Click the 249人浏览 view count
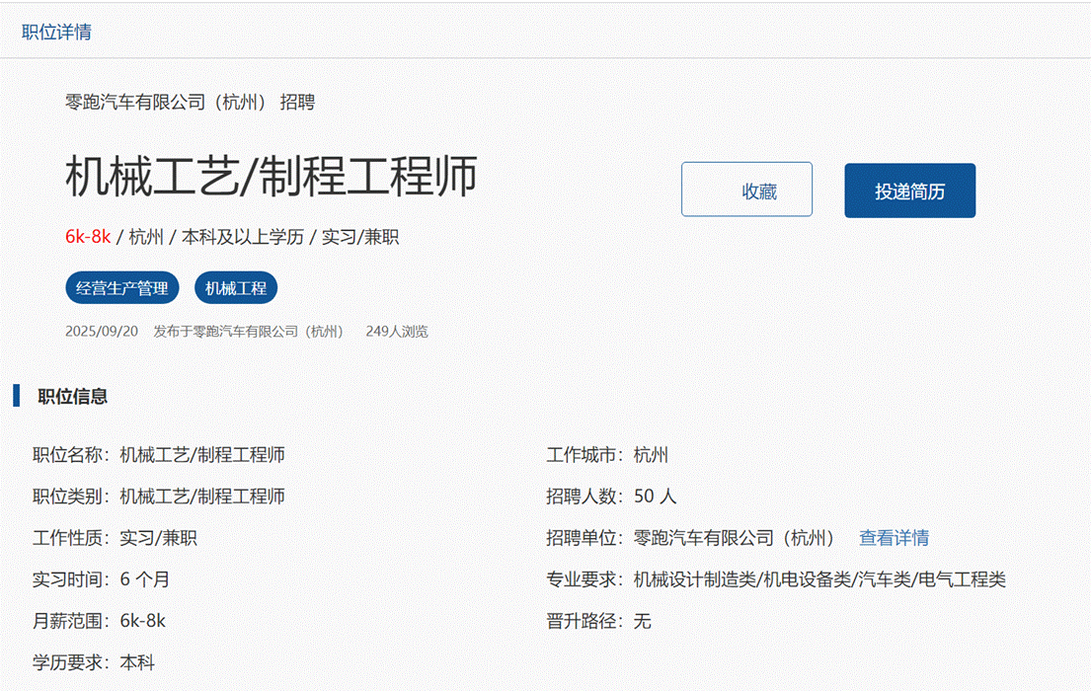 click(397, 332)
